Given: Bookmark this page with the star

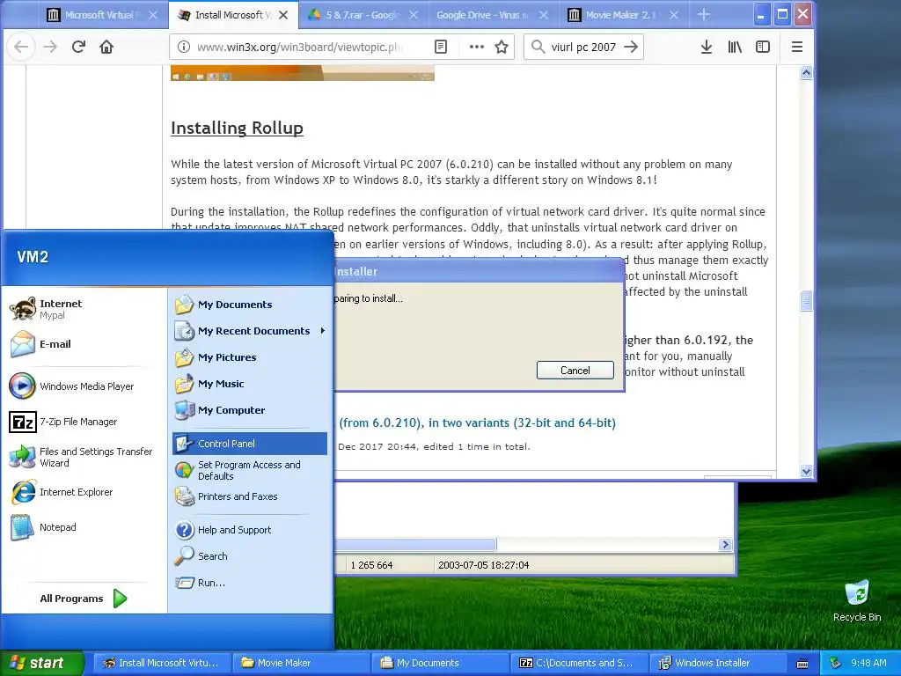Looking at the screenshot, I should click(x=502, y=47).
